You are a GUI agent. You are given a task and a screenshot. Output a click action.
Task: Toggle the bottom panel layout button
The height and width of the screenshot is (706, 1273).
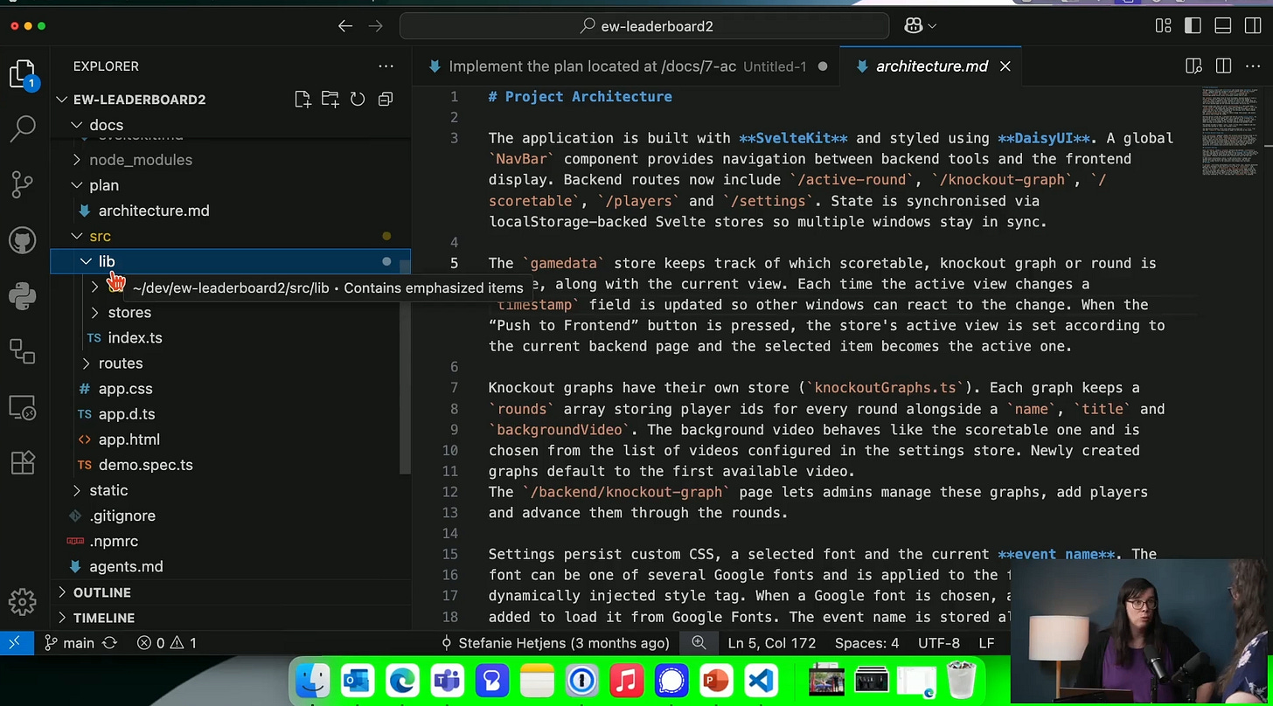(x=1222, y=26)
